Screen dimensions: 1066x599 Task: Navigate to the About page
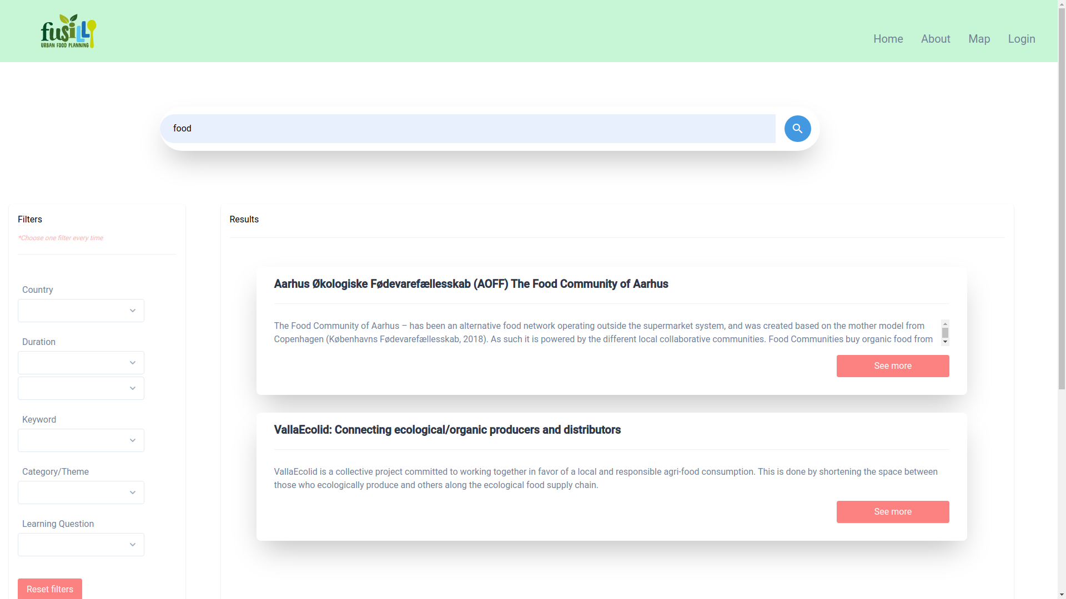pos(936,39)
